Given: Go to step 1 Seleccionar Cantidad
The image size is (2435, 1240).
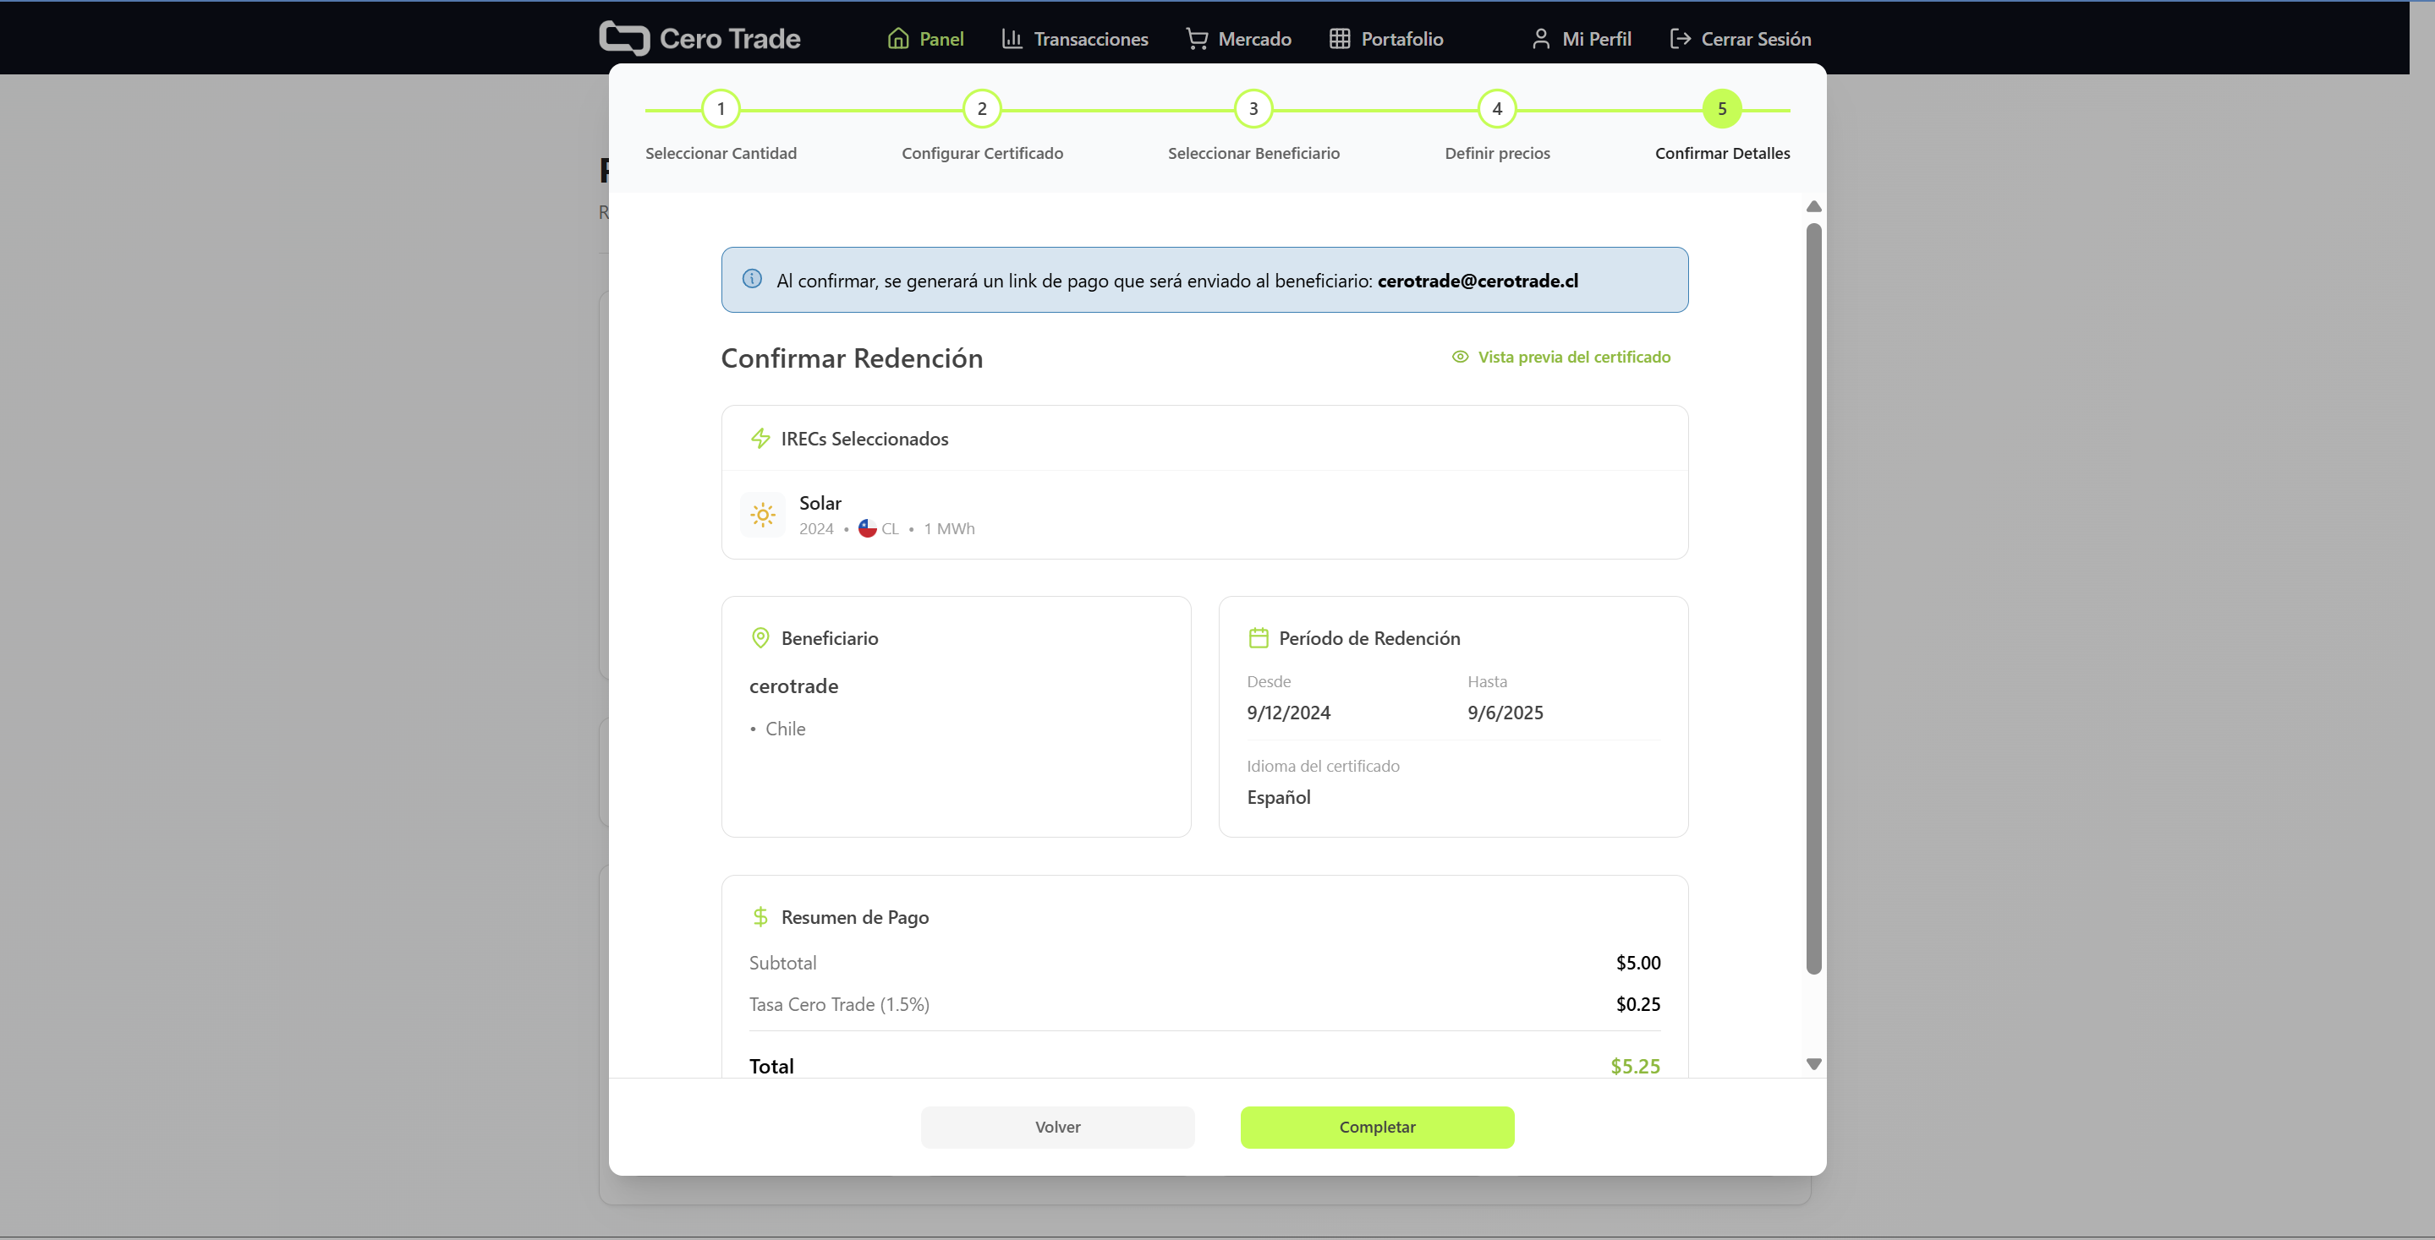Looking at the screenshot, I should (x=721, y=110).
